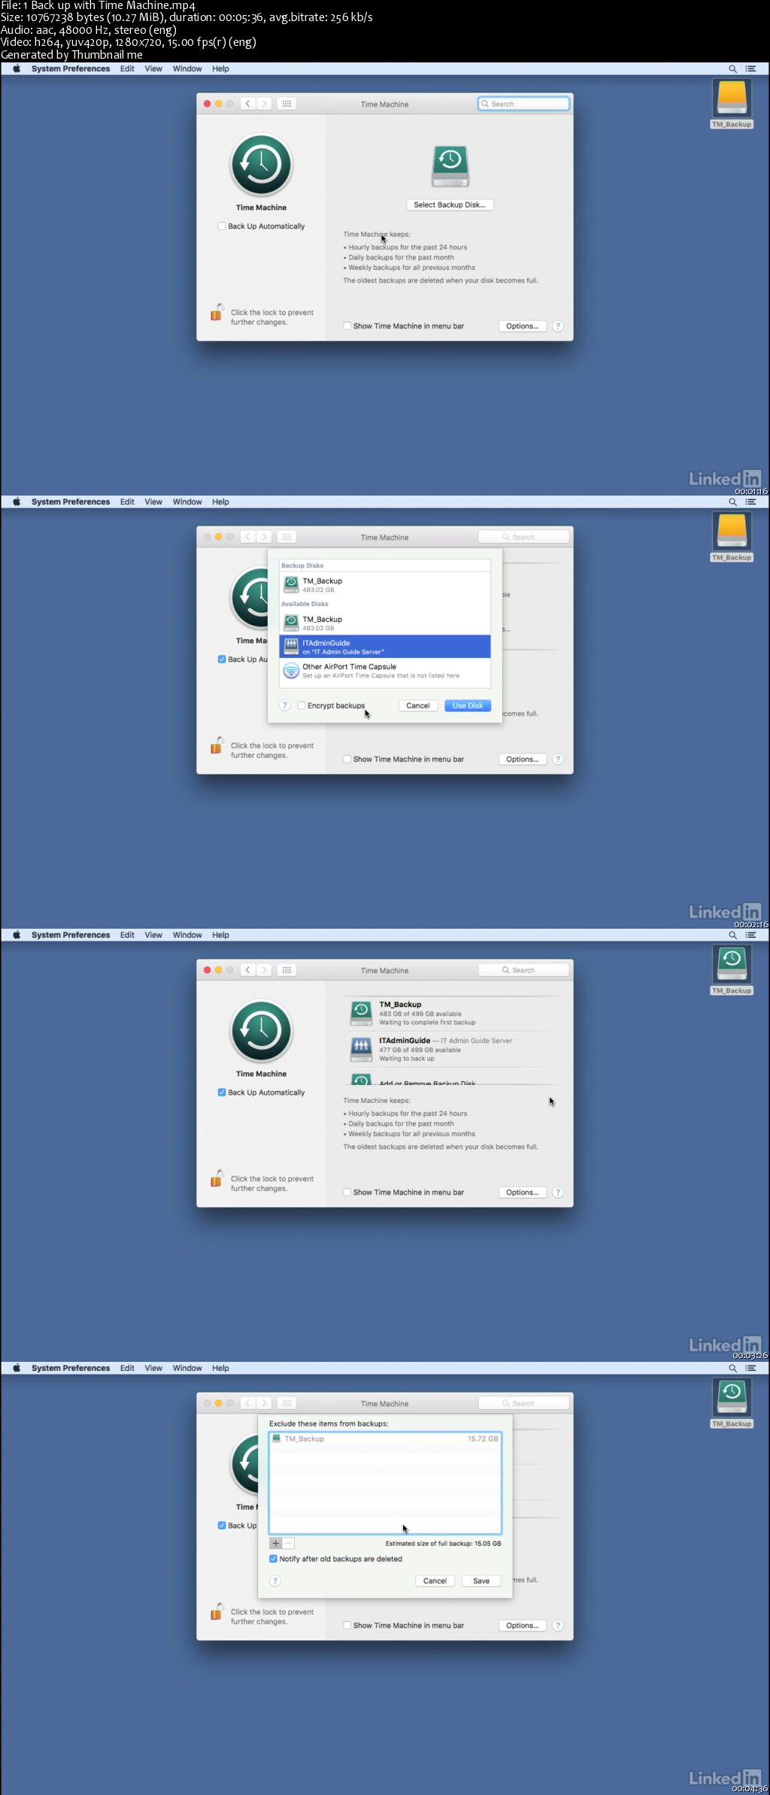Go back with toolbar arrow in the 00:01:16 frame

click(247, 104)
